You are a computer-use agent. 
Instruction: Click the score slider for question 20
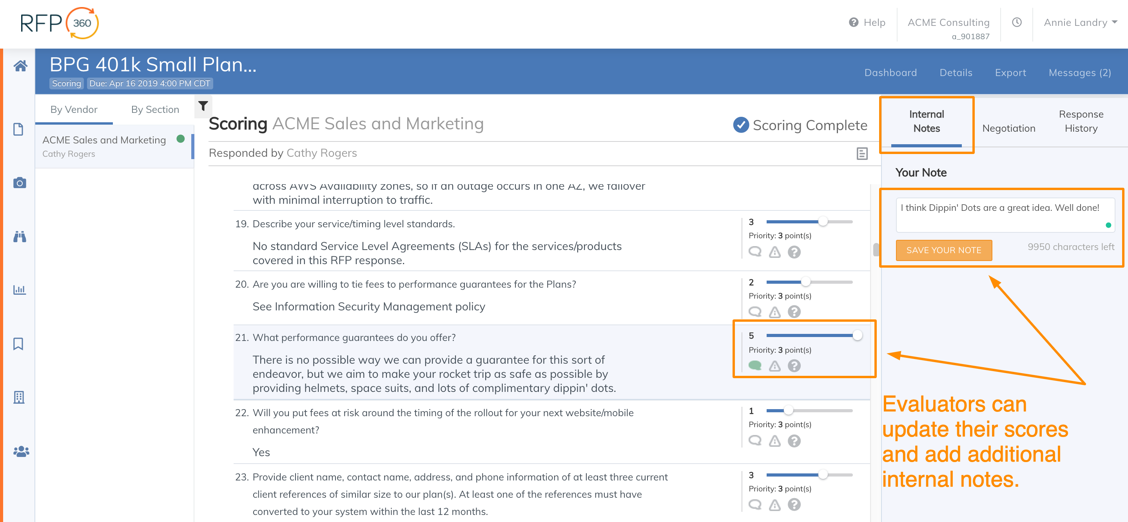tap(805, 282)
